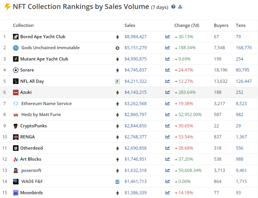The height and width of the screenshot is (198, 258).
Task: Click the Bored Ape Yacht Club logo thumbnail
Action: tap(16, 37)
